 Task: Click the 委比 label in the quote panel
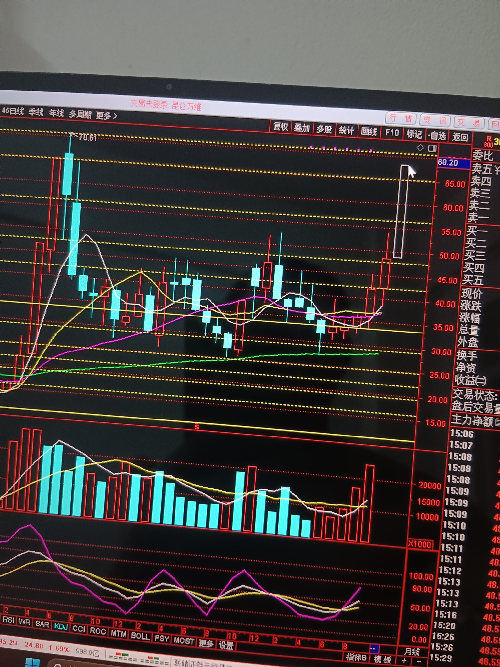click(483, 156)
